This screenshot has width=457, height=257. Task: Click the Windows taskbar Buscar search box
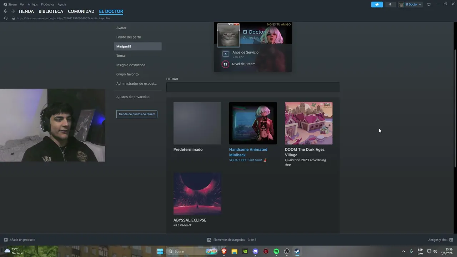(192, 251)
